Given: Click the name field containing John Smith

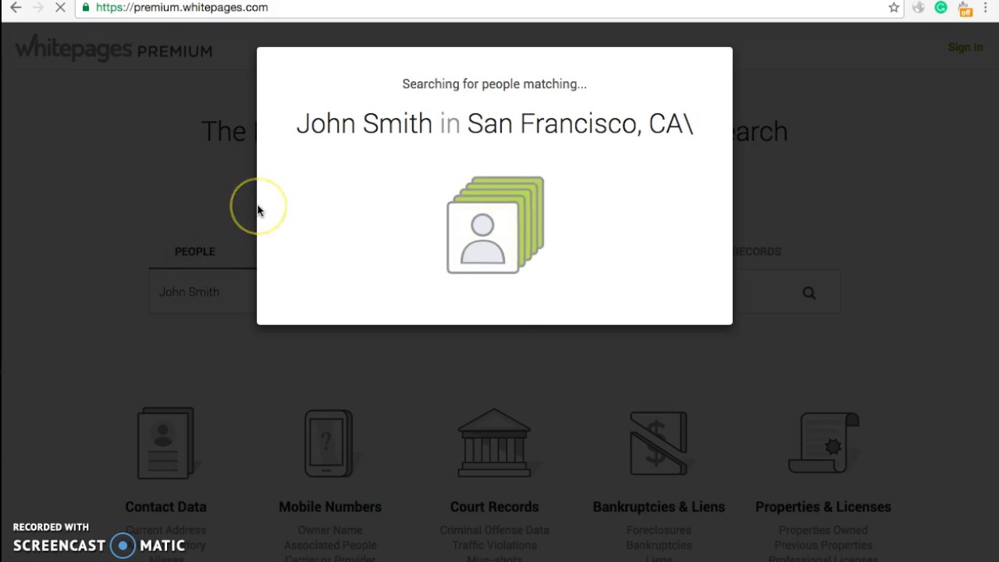Looking at the screenshot, I should [x=203, y=292].
